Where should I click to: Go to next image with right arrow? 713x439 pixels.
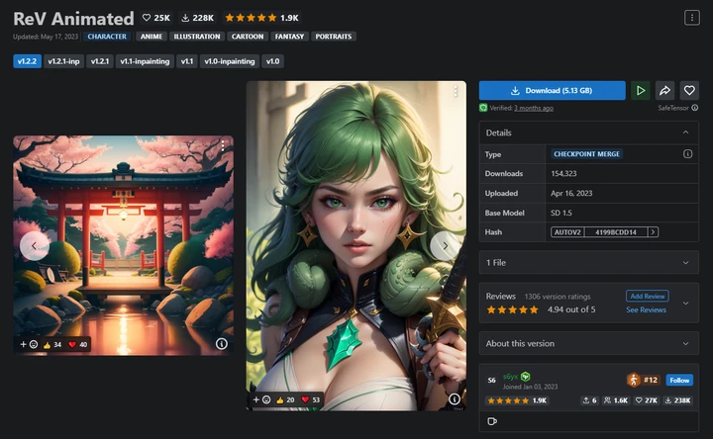pyautogui.click(x=445, y=245)
